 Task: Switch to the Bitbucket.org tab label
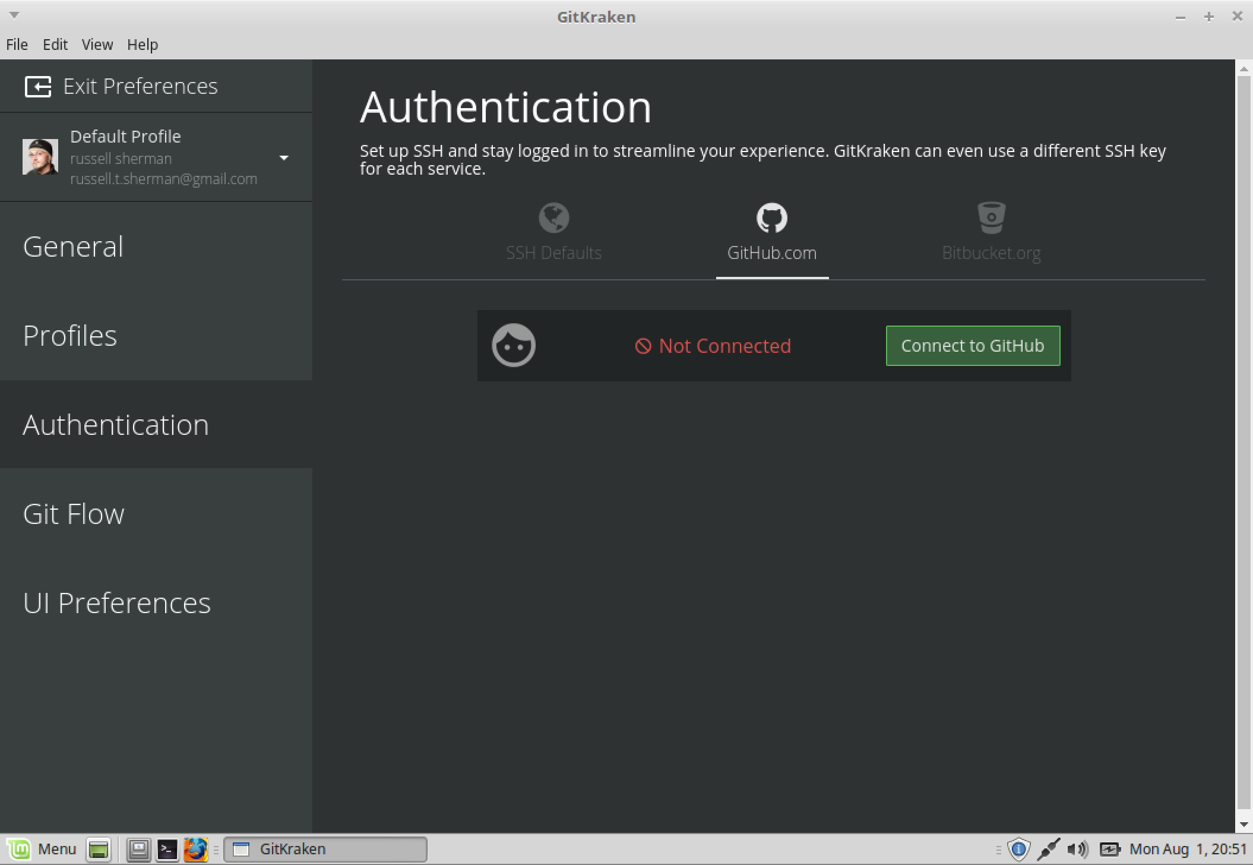[x=991, y=253]
